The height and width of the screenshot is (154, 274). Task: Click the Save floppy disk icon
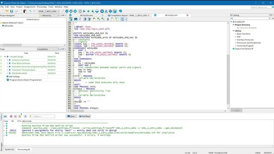tap(12, 11)
